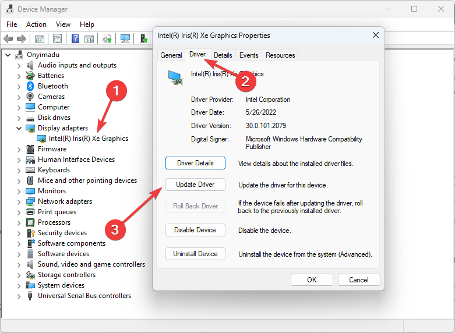Select the Computer category monitor icon
The image size is (455, 333).
[30, 107]
